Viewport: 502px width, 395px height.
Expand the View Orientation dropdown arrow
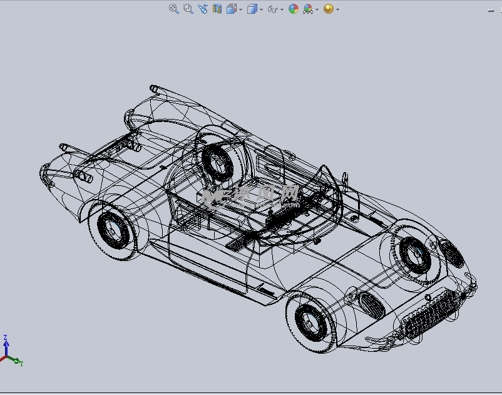(241, 9)
